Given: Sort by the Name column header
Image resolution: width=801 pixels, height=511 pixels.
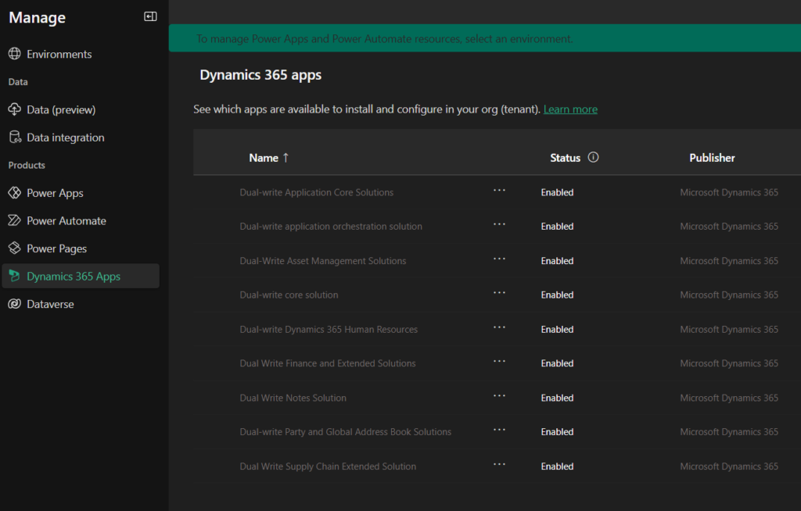Looking at the screenshot, I should pos(264,158).
